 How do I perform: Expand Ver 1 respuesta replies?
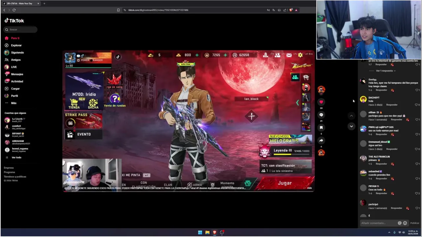[386, 71]
